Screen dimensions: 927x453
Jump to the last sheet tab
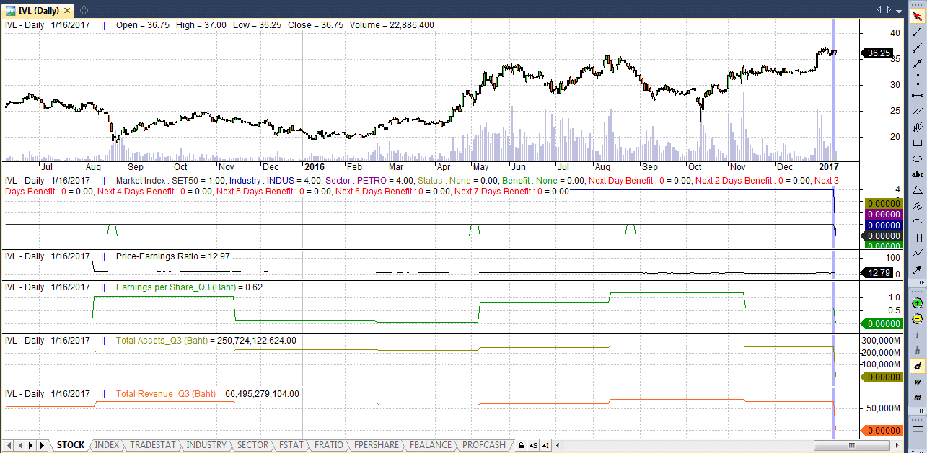pyautogui.click(x=43, y=445)
